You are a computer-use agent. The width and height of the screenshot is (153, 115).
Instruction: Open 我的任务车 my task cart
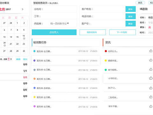pos(92,32)
